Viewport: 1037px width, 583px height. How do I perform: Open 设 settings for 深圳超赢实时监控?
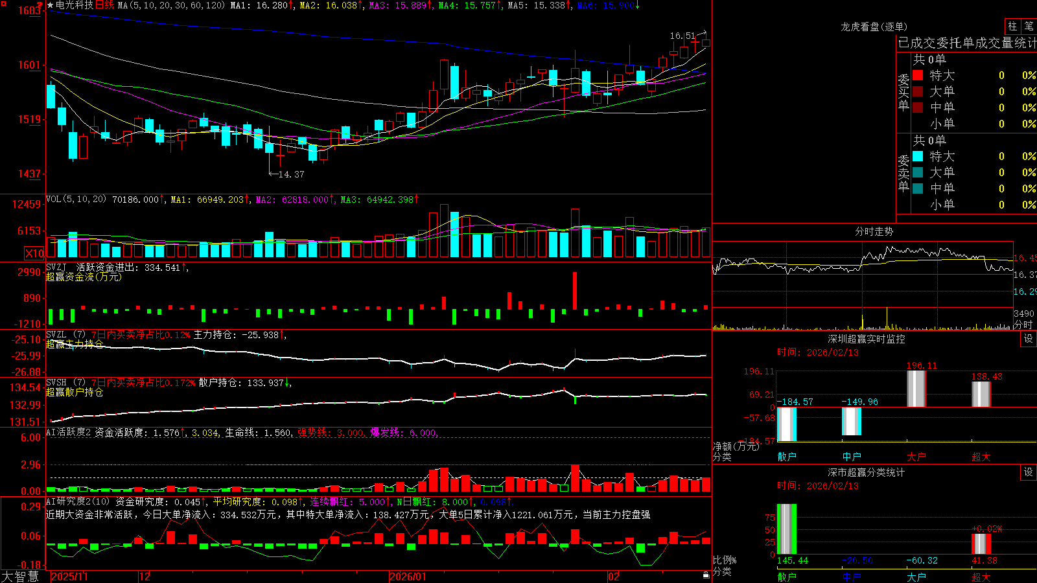(x=1029, y=339)
